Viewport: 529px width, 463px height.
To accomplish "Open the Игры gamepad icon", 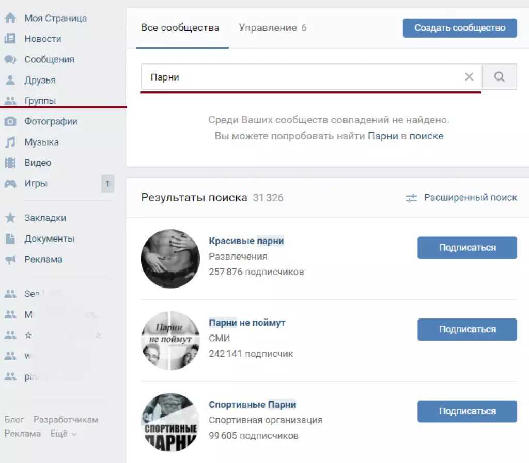I will (x=10, y=183).
